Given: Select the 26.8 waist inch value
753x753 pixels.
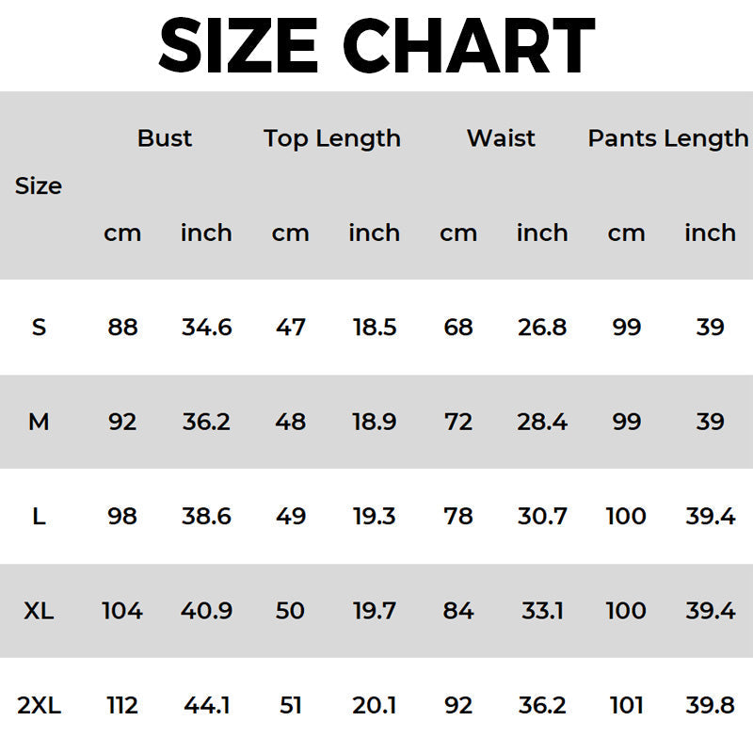Looking at the screenshot, I should click(542, 328).
